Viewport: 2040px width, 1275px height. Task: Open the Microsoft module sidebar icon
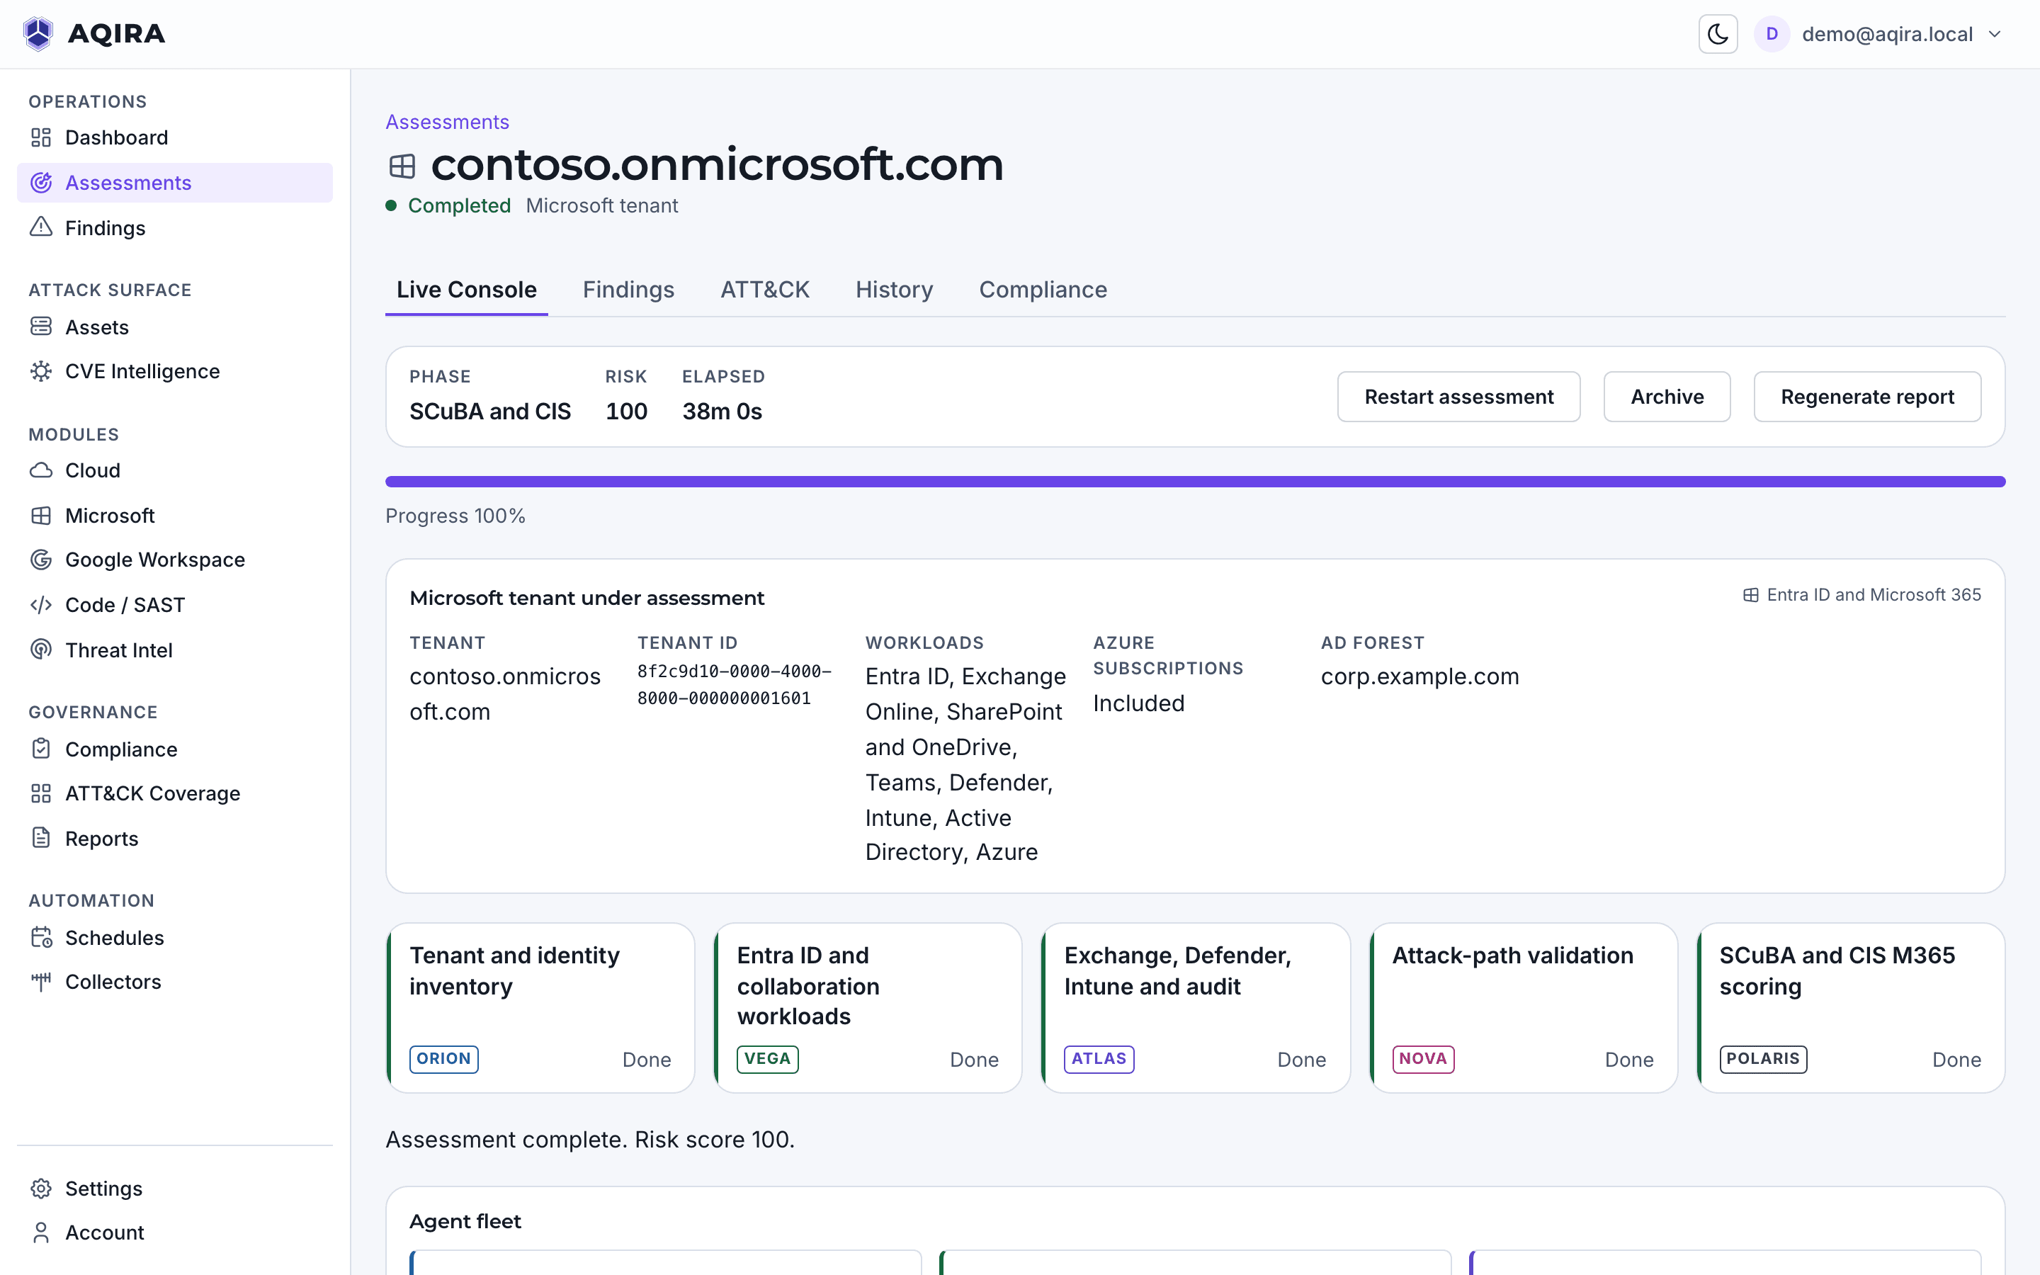click(40, 515)
